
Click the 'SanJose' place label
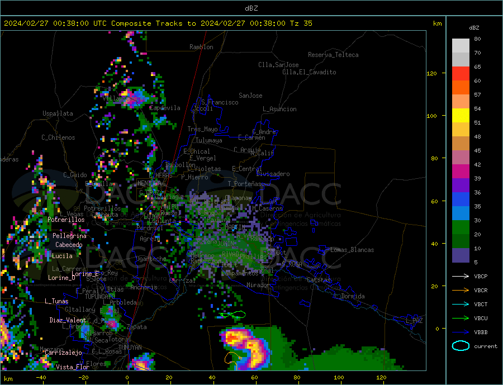[x=250, y=96]
